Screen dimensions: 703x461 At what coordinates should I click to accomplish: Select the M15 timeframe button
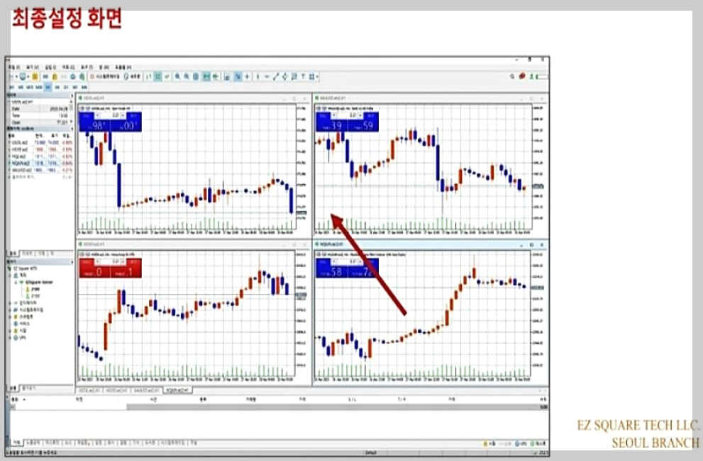(30, 87)
